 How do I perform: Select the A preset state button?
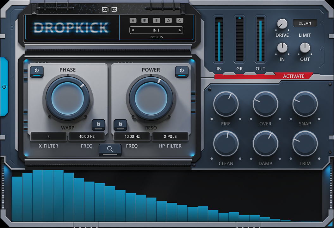(133, 21)
